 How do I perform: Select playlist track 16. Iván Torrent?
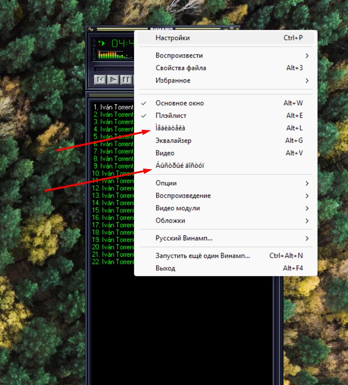point(113,218)
